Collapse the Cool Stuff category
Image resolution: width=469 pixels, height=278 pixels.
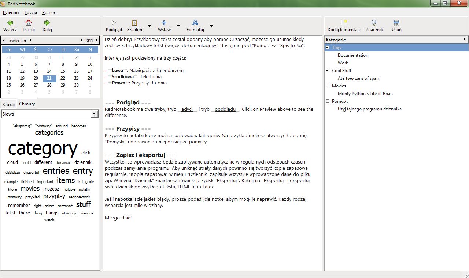click(327, 70)
